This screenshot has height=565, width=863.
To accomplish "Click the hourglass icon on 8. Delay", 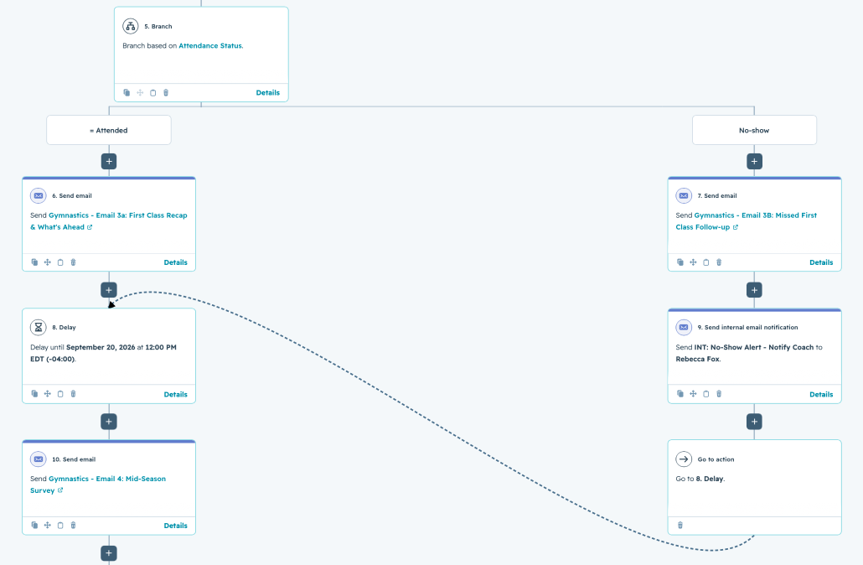I will click(x=39, y=327).
